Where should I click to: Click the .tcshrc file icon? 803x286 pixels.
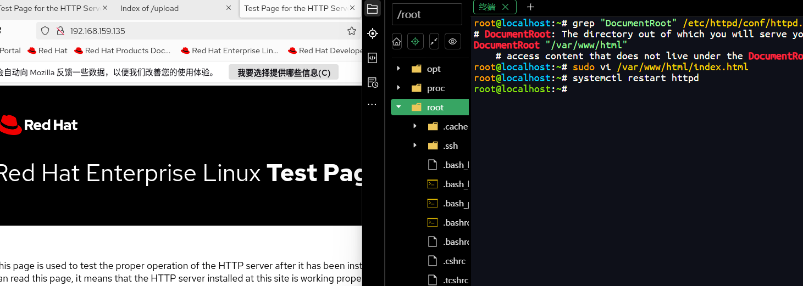[x=433, y=280]
